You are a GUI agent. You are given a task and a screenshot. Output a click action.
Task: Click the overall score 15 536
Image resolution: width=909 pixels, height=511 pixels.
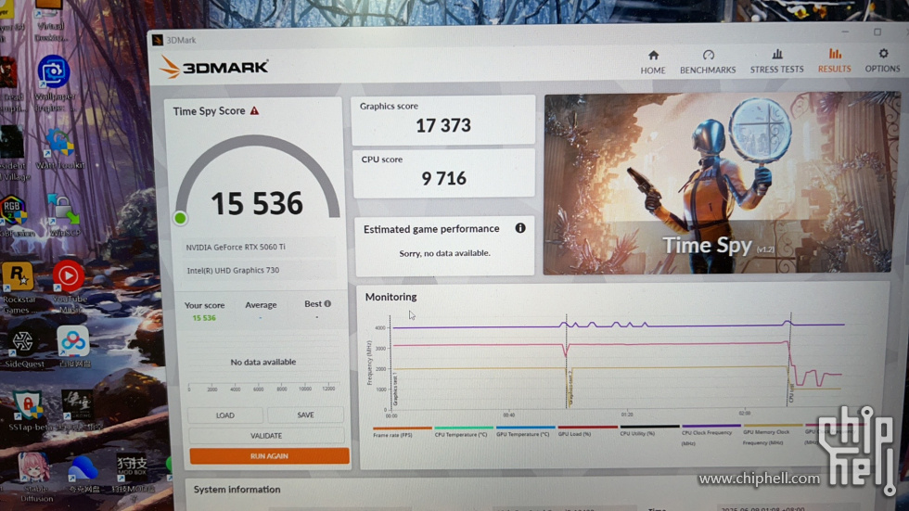click(257, 203)
